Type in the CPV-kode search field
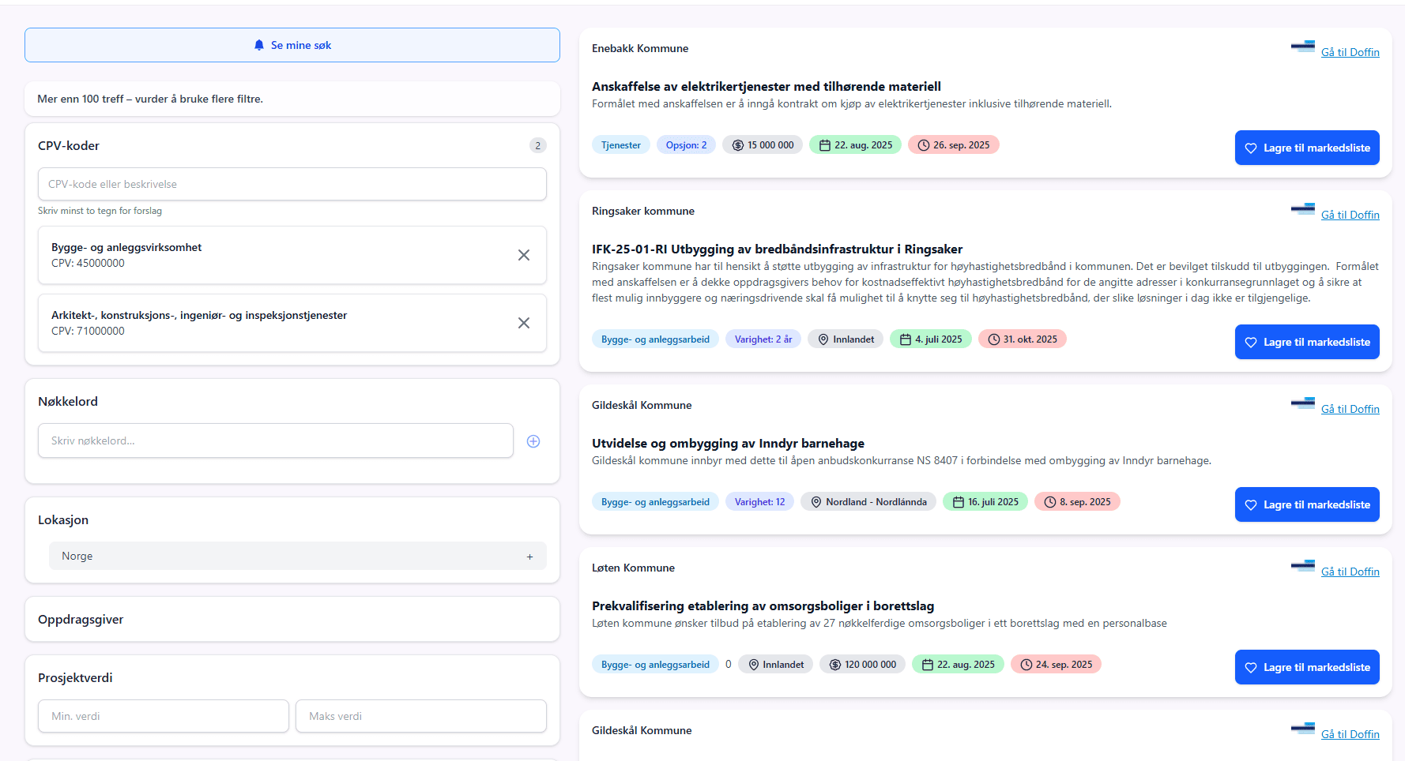This screenshot has height=761, width=1405. tap(292, 184)
